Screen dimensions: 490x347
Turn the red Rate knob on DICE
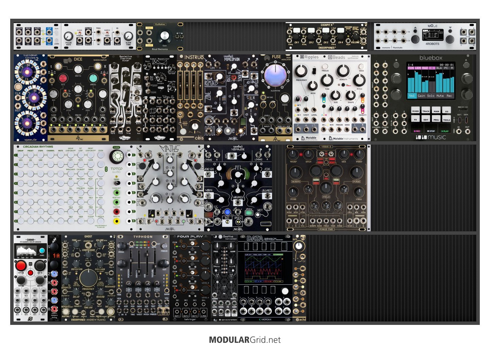pos(63,78)
